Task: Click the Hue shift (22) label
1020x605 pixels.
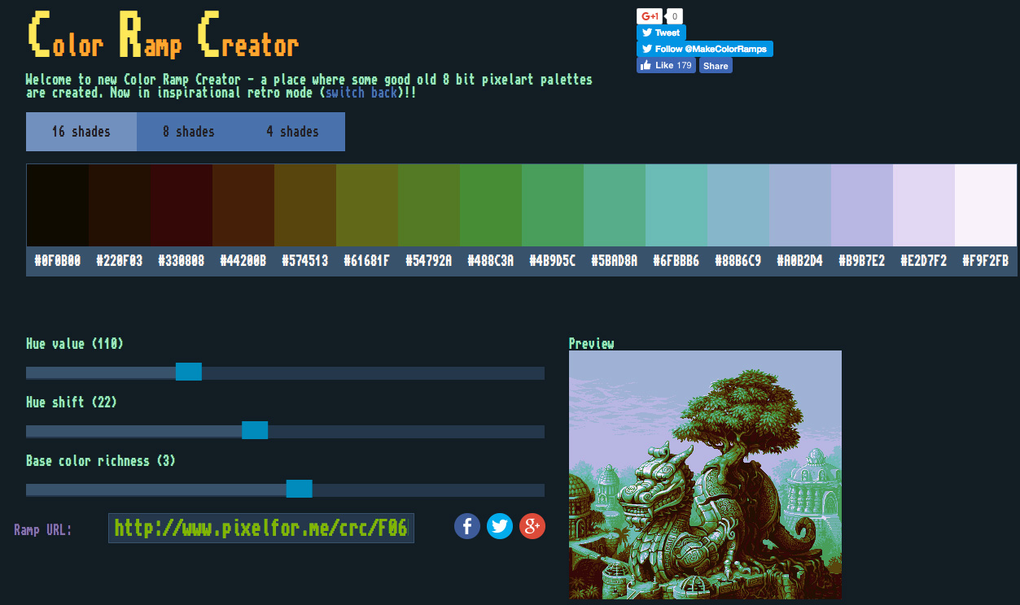Action: click(72, 403)
